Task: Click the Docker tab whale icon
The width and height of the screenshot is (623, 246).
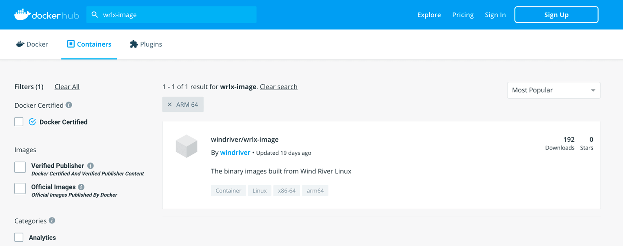Action: pos(20,44)
